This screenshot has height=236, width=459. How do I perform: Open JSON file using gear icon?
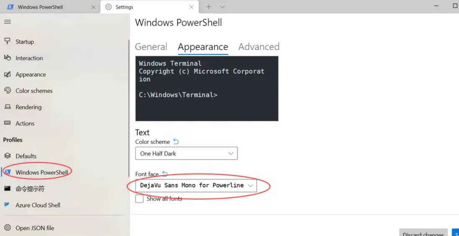click(7, 228)
